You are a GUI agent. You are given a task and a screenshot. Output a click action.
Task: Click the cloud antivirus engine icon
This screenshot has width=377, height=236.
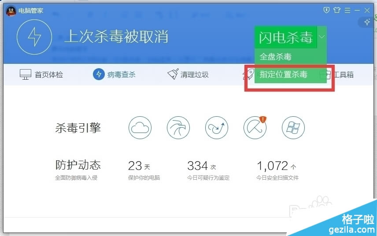click(140, 128)
